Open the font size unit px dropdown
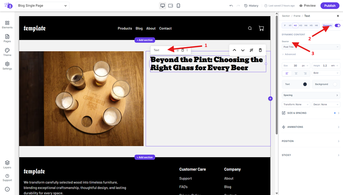This screenshot has height=195, width=343. [305, 65]
